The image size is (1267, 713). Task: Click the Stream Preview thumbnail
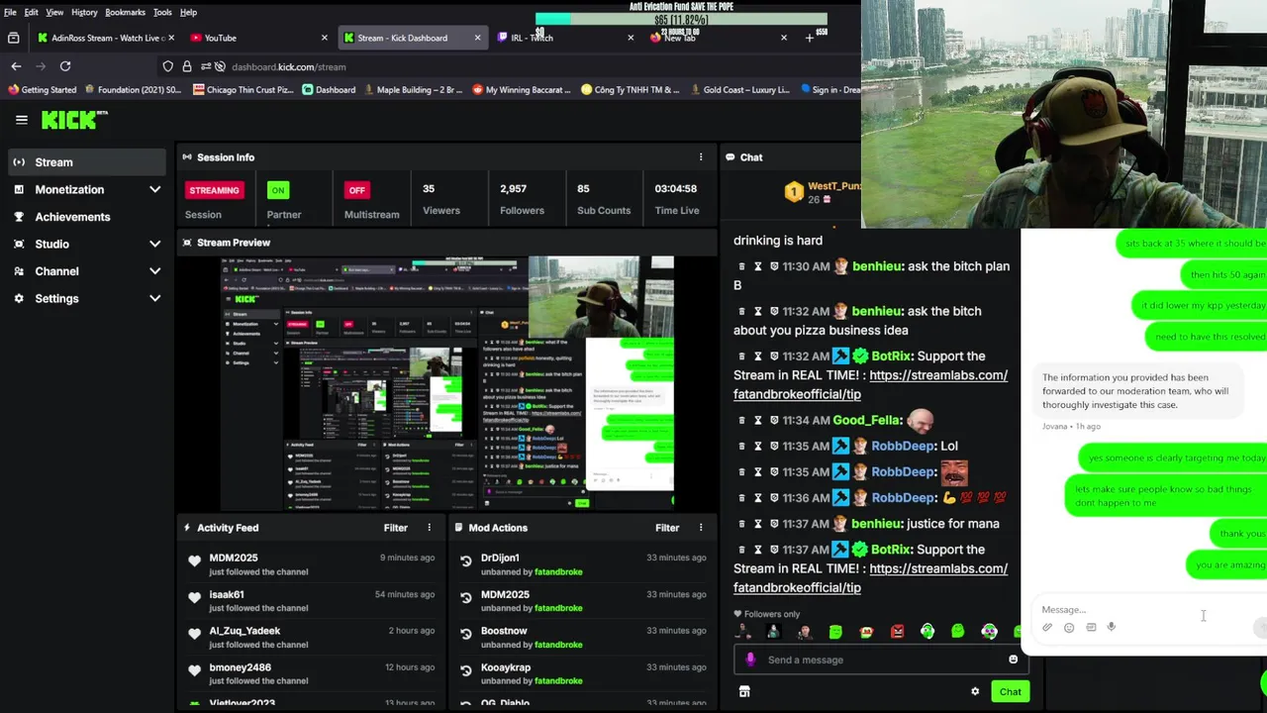pos(447,383)
